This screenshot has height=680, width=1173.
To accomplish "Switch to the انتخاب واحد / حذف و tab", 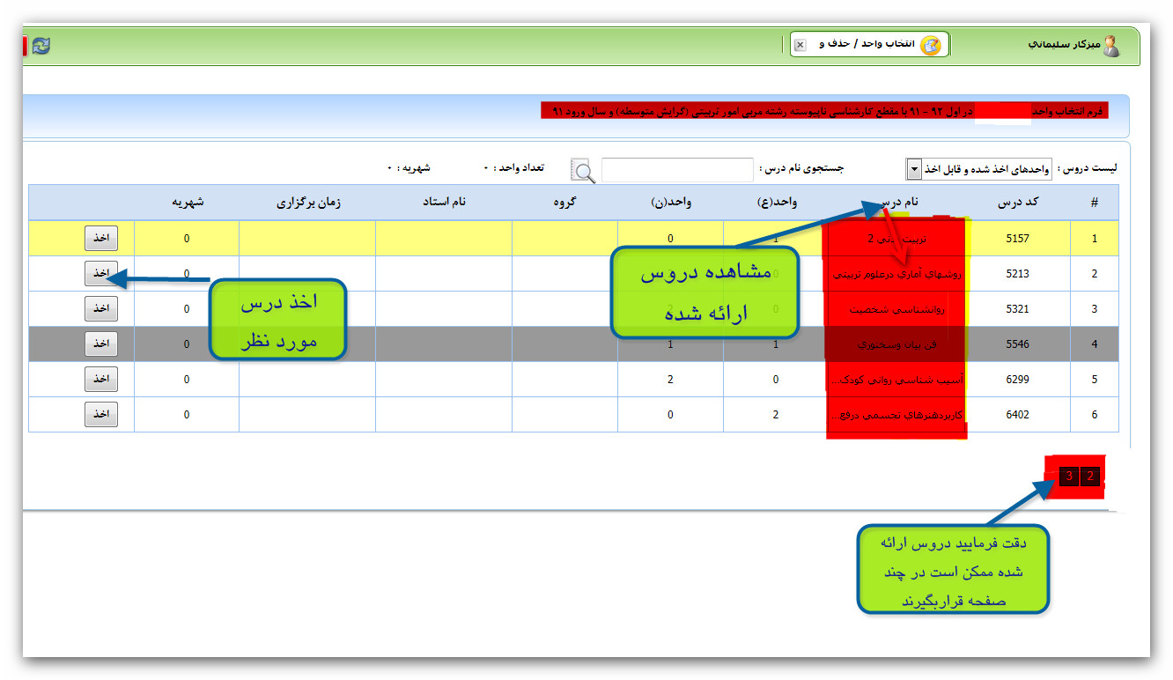I will 867,44.
